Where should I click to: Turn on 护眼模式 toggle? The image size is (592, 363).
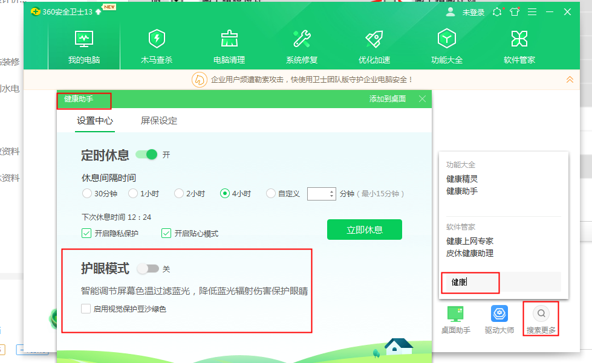pos(148,269)
